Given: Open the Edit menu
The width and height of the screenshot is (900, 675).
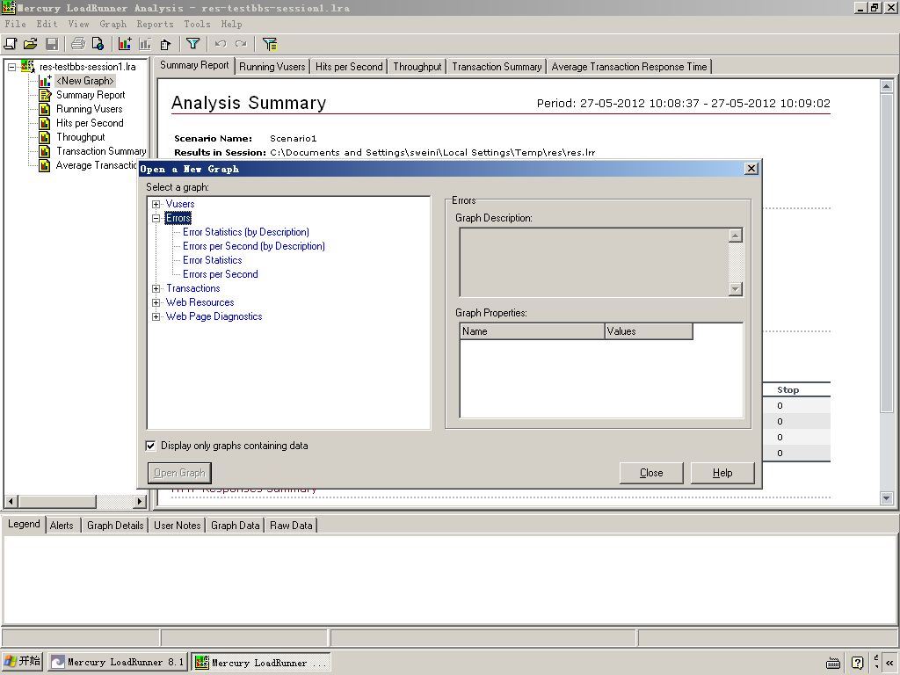Looking at the screenshot, I should [x=47, y=24].
